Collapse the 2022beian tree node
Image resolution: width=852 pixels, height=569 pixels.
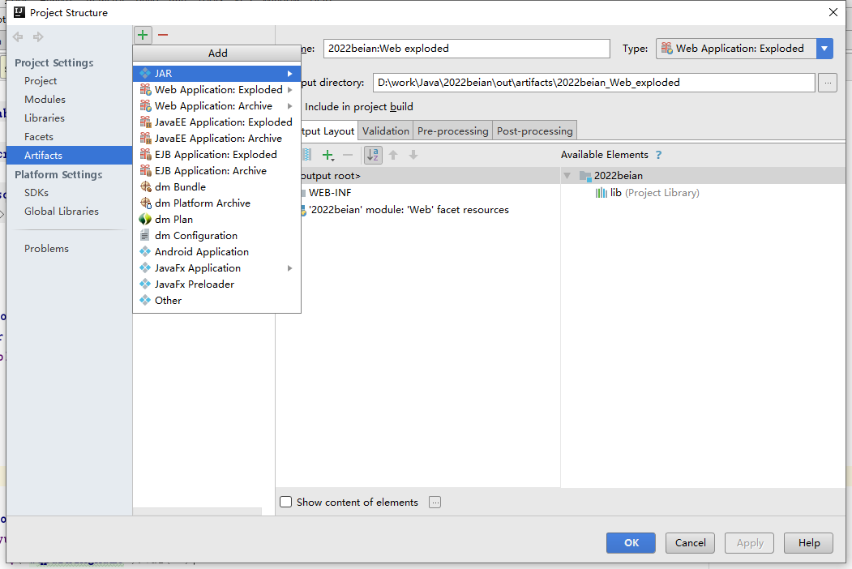pos(567,176)
